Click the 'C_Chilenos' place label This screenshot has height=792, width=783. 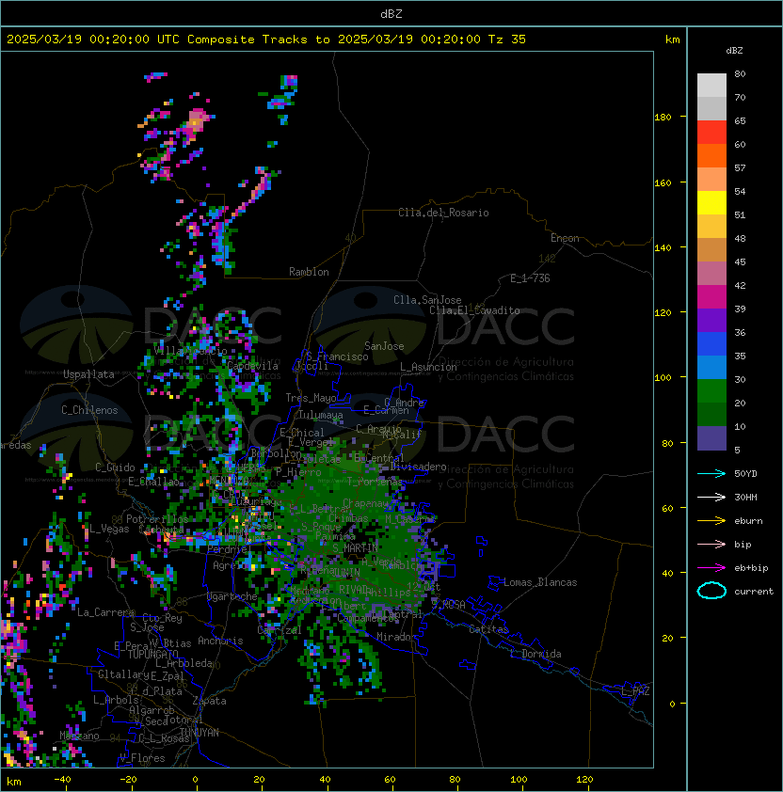[x=89, y=410]
